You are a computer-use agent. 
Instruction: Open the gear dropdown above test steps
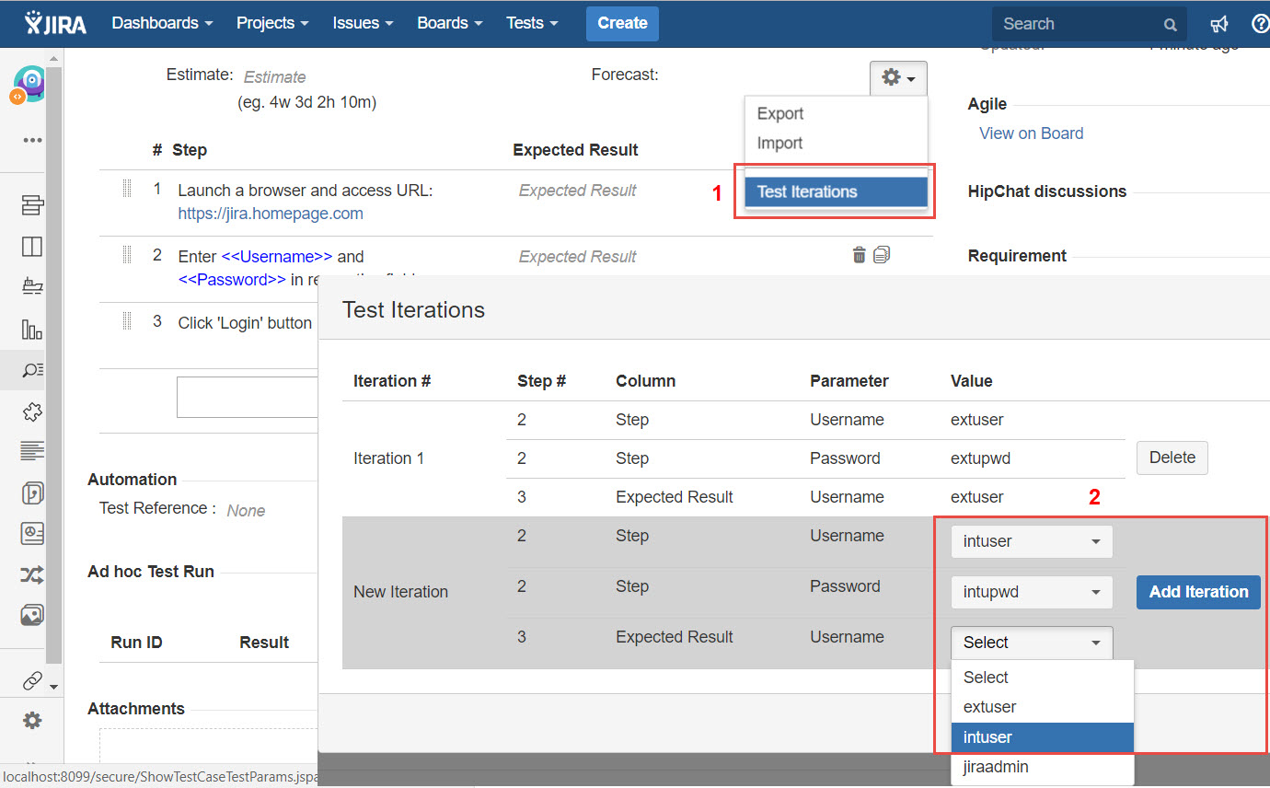pos(897,78)
